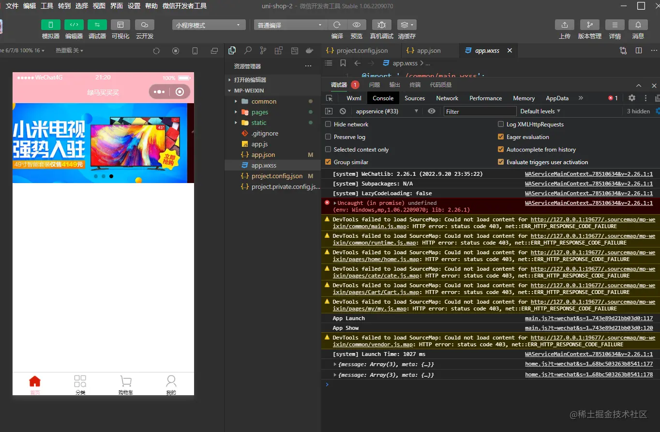The height and width of the screenshot is (432, 660).
Task: Click the clear console icon
Action: [x=343, y=111]
